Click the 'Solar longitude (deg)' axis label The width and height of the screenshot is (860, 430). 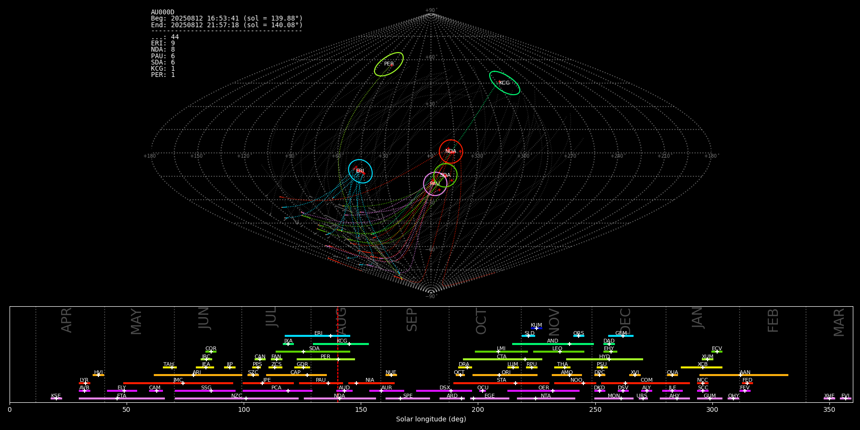(x=431, y=419)
